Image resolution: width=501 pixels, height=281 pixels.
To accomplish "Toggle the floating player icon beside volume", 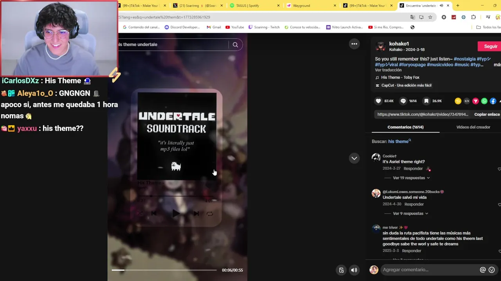I will pyautogui.click(x=341, y=270).
